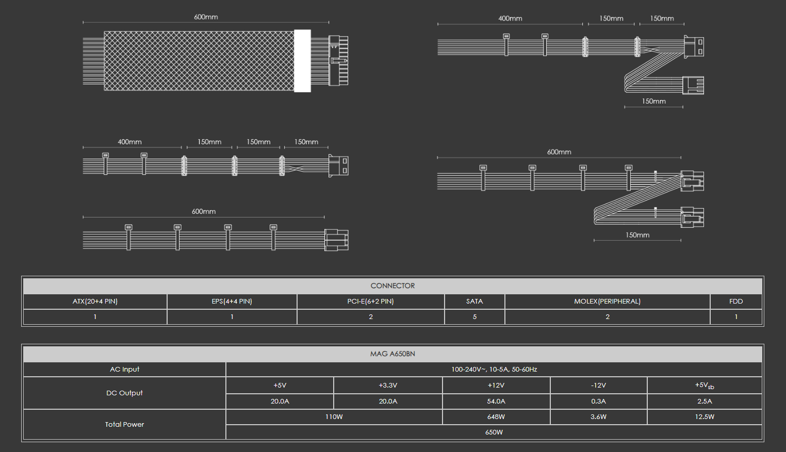786x452 pixels.
Task: Select the EPS(4+4 PIN) cell
Action: [x=232, y=302]
